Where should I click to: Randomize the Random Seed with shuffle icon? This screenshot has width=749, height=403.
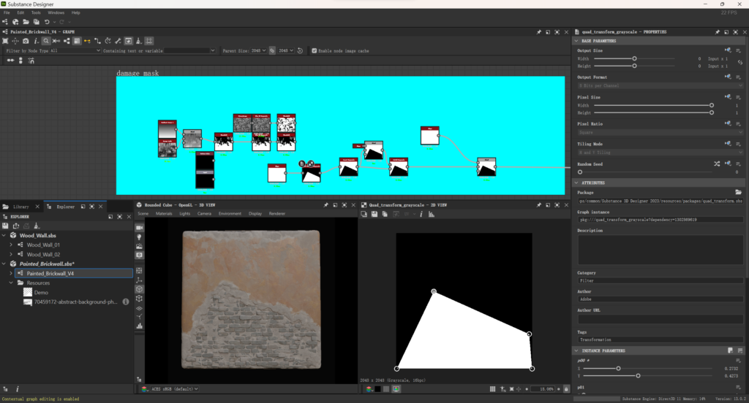click(717, 164)
